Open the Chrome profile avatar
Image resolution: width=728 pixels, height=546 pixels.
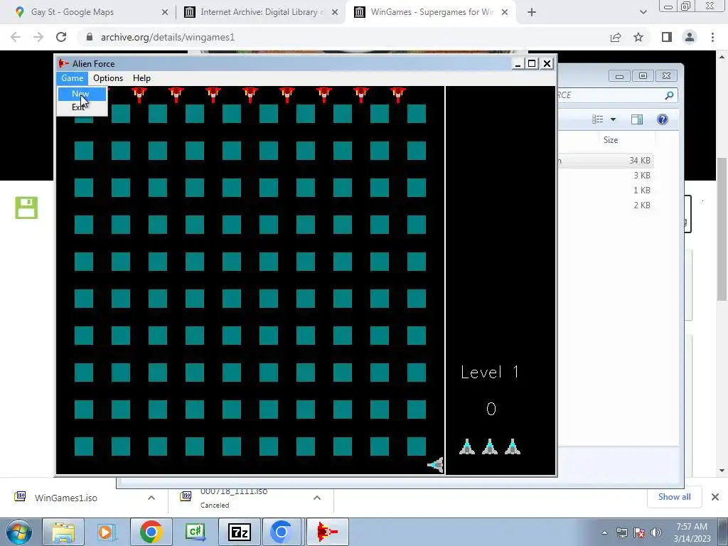tap(690, 37)
